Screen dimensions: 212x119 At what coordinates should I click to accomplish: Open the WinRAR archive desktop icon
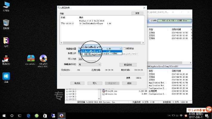tap(31, 58)
